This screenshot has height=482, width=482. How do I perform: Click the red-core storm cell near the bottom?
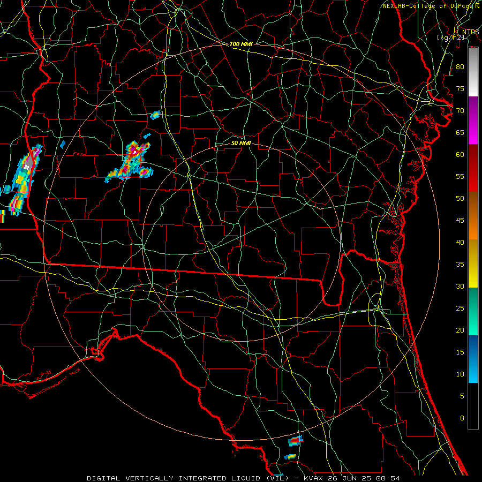click(x=296, y=440)
